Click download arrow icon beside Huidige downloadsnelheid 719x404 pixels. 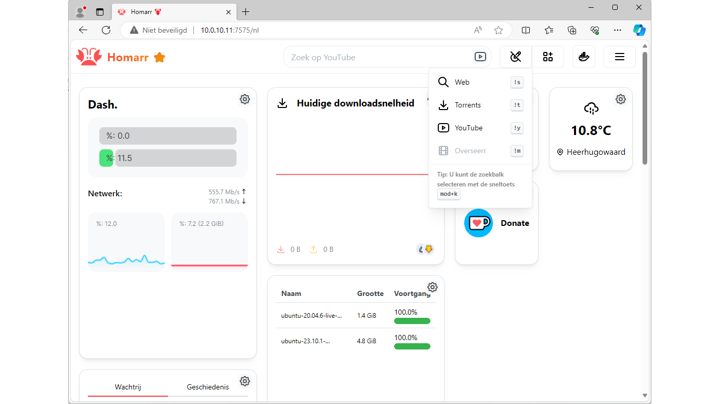282,103
